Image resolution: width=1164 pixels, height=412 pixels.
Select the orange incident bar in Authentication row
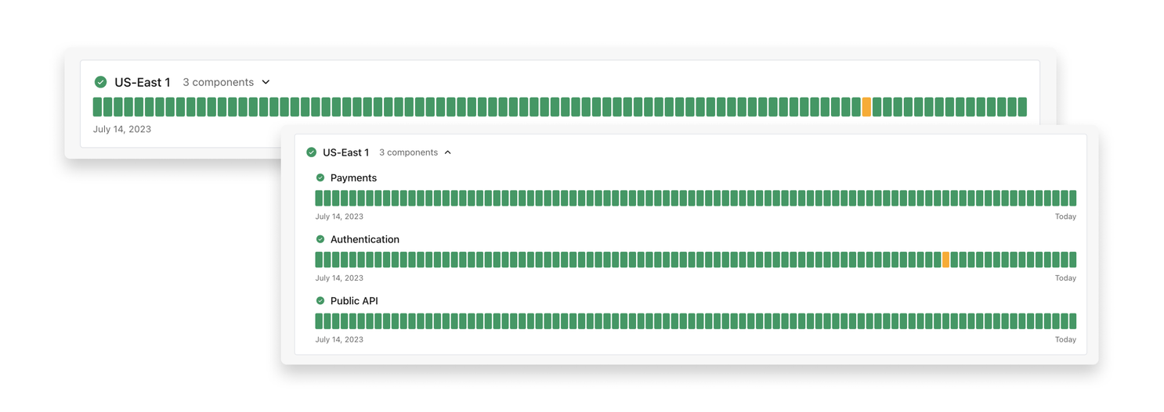946,260
